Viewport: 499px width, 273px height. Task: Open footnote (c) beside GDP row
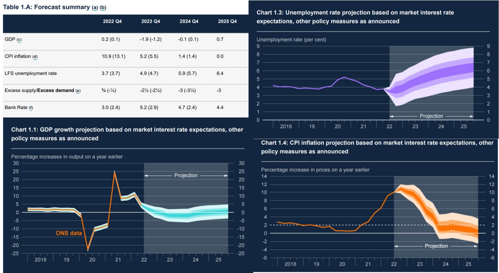(19, 39)
